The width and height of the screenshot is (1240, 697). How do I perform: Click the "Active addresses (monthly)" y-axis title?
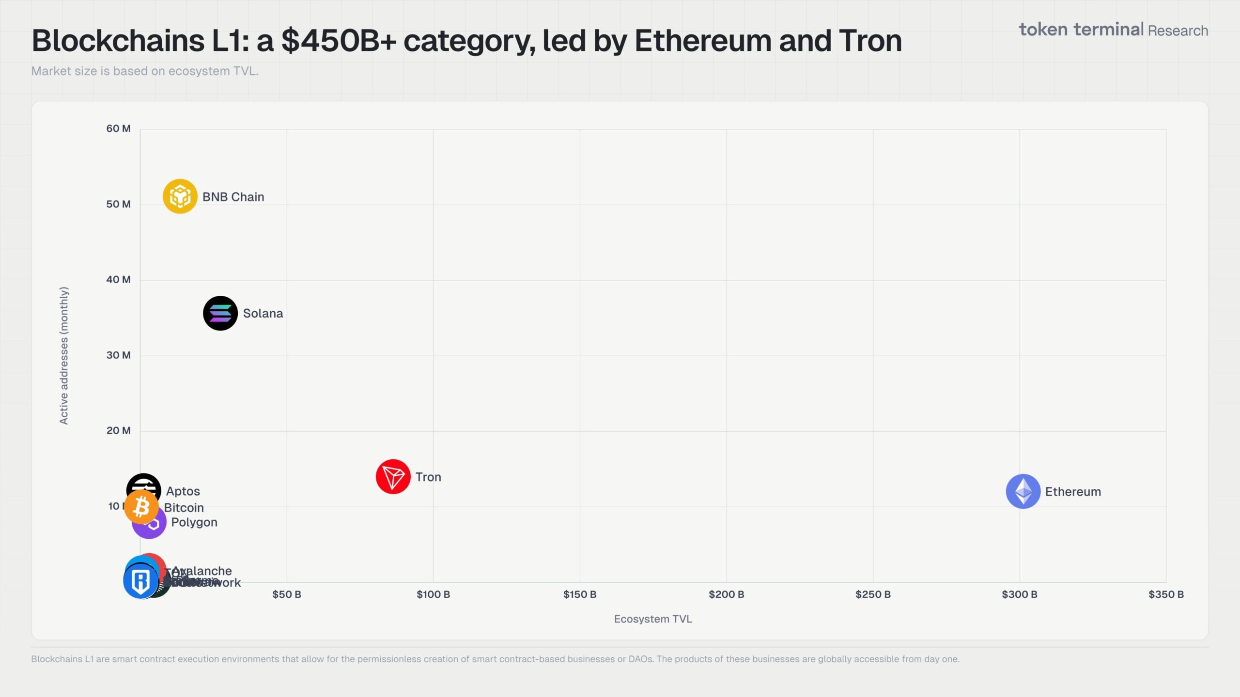coord(64,356)
